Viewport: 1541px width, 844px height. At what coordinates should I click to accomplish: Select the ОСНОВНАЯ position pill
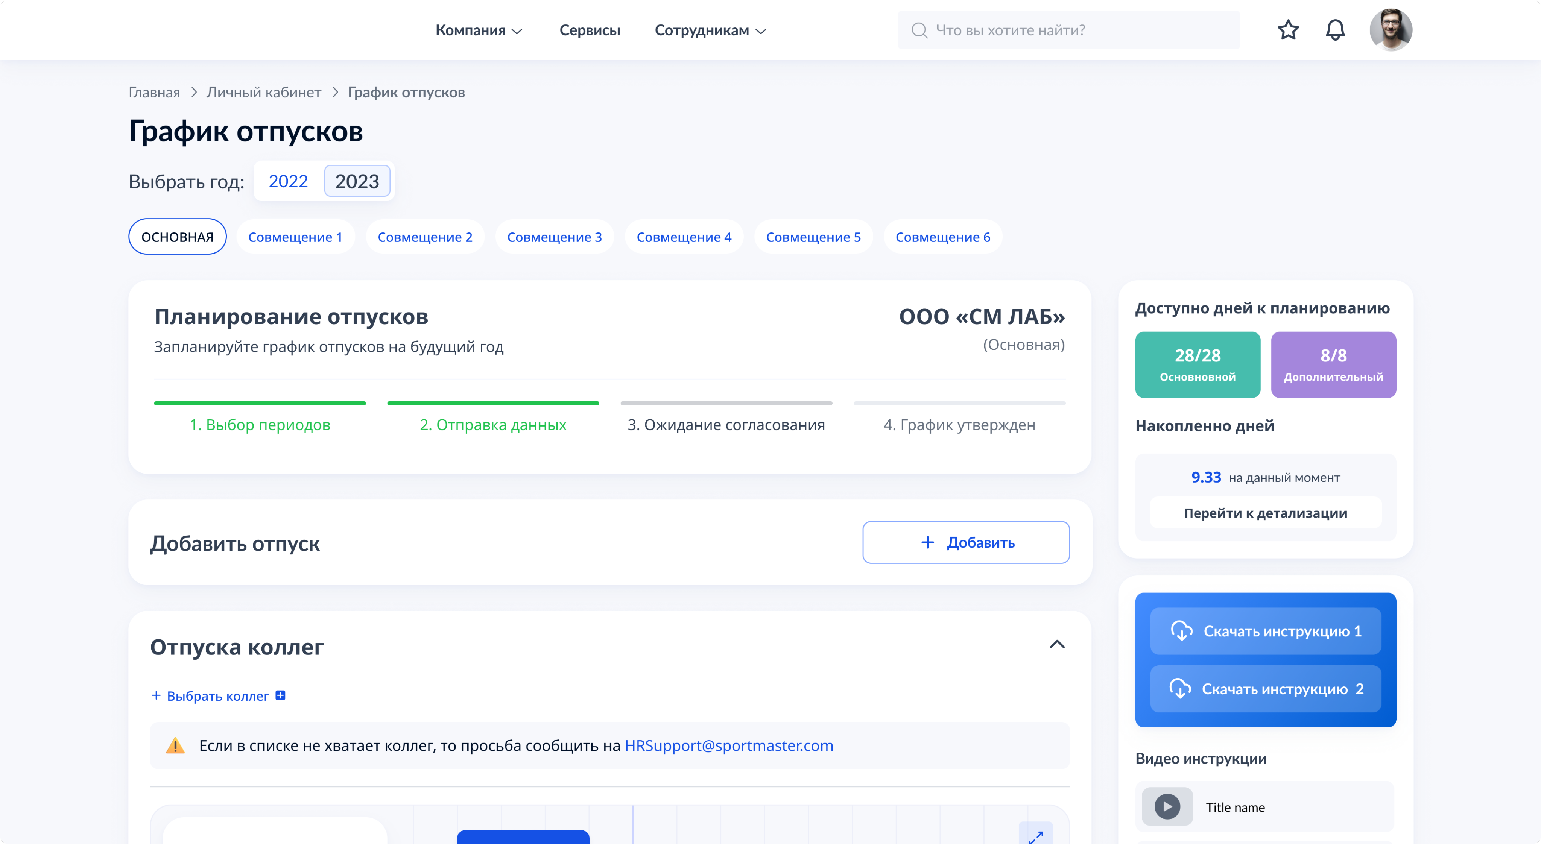coord(177,237)
